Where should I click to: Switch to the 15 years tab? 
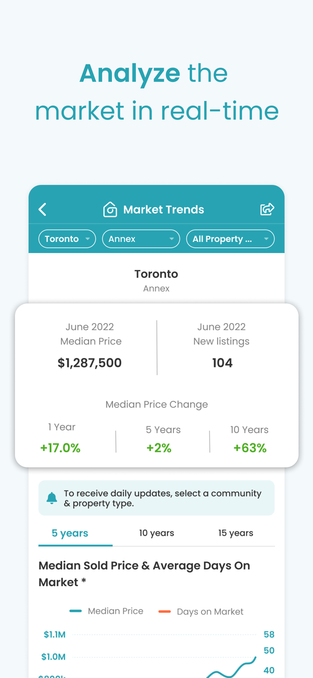tap(236, 533)
